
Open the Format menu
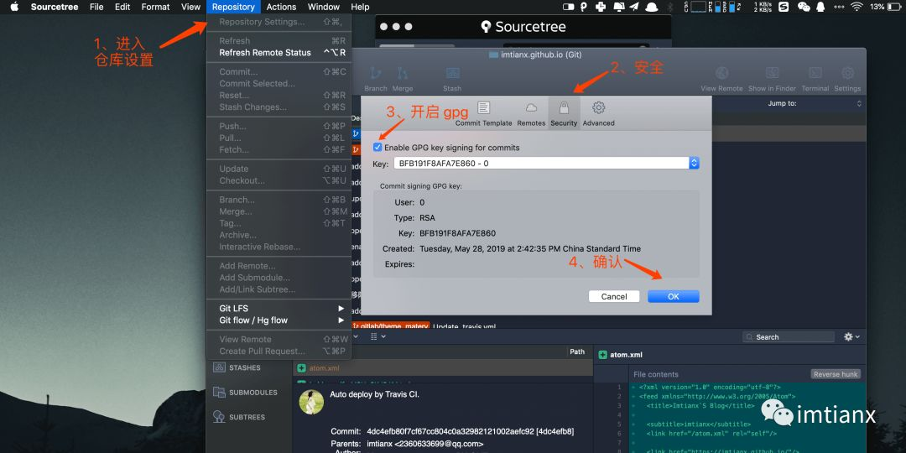pos(155,7)
